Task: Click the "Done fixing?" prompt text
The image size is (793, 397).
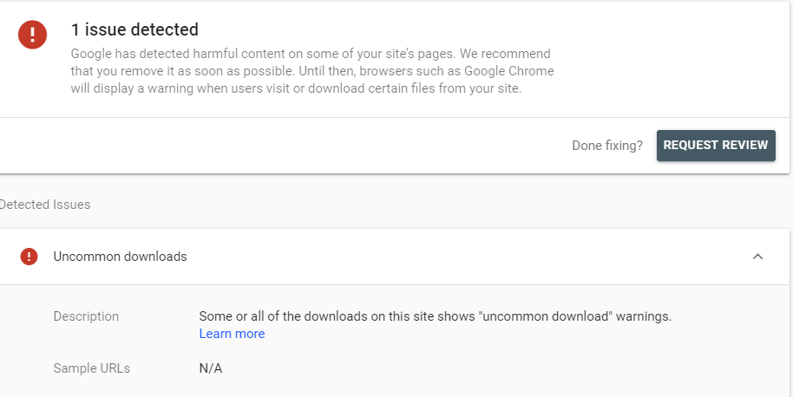Action: click(607, 146)
